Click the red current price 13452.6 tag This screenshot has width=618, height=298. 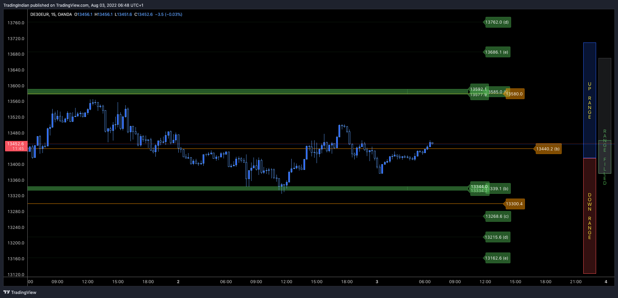16,146
